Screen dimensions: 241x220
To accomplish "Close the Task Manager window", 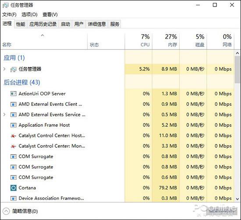I will [x=232, y=5].
